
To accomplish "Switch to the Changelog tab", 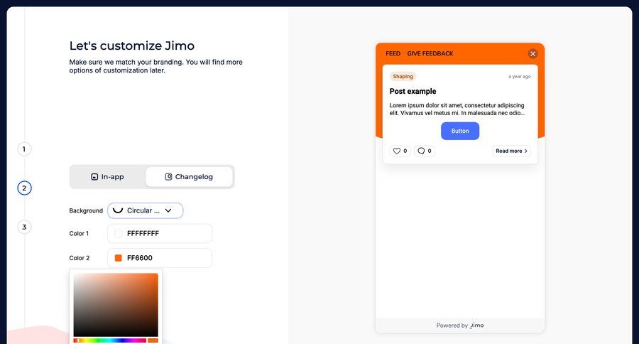I will click(189, 177).
